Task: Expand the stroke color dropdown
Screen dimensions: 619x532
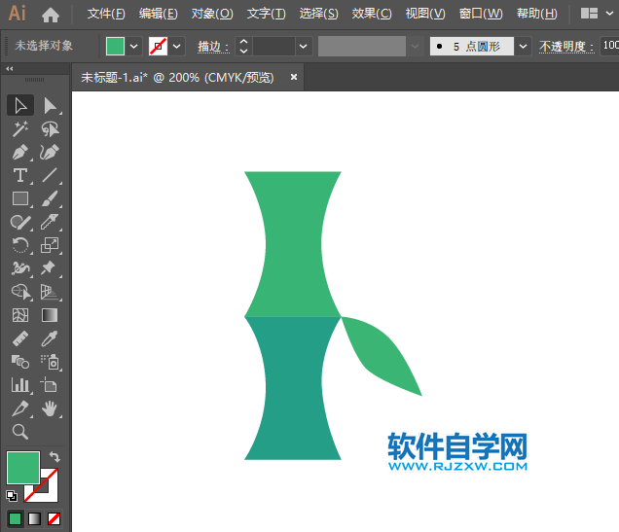Action: point(177,46)
